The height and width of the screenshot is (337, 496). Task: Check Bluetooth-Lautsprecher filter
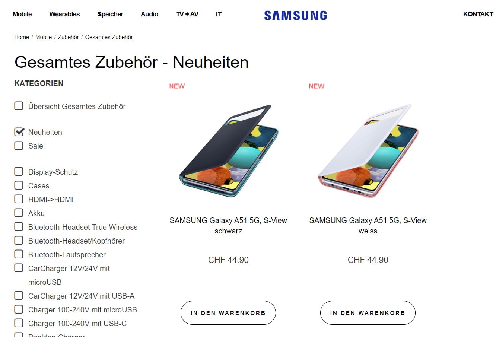pyautogui.click(x=19, y=254)
